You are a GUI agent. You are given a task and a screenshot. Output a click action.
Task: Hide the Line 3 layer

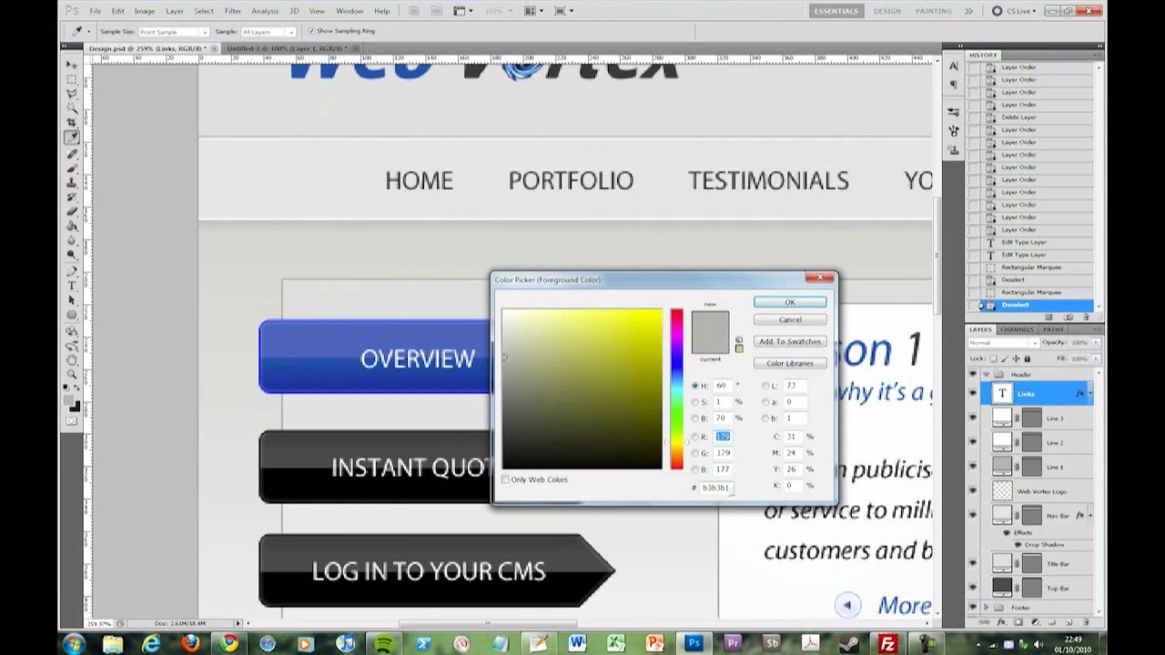tap(973, 418)
